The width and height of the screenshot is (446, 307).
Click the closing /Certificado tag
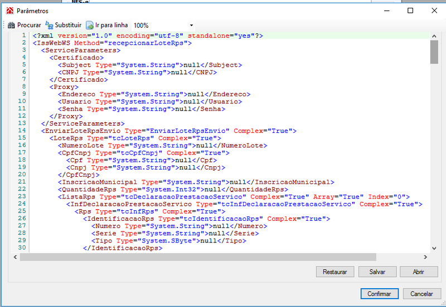click(79, 80)
